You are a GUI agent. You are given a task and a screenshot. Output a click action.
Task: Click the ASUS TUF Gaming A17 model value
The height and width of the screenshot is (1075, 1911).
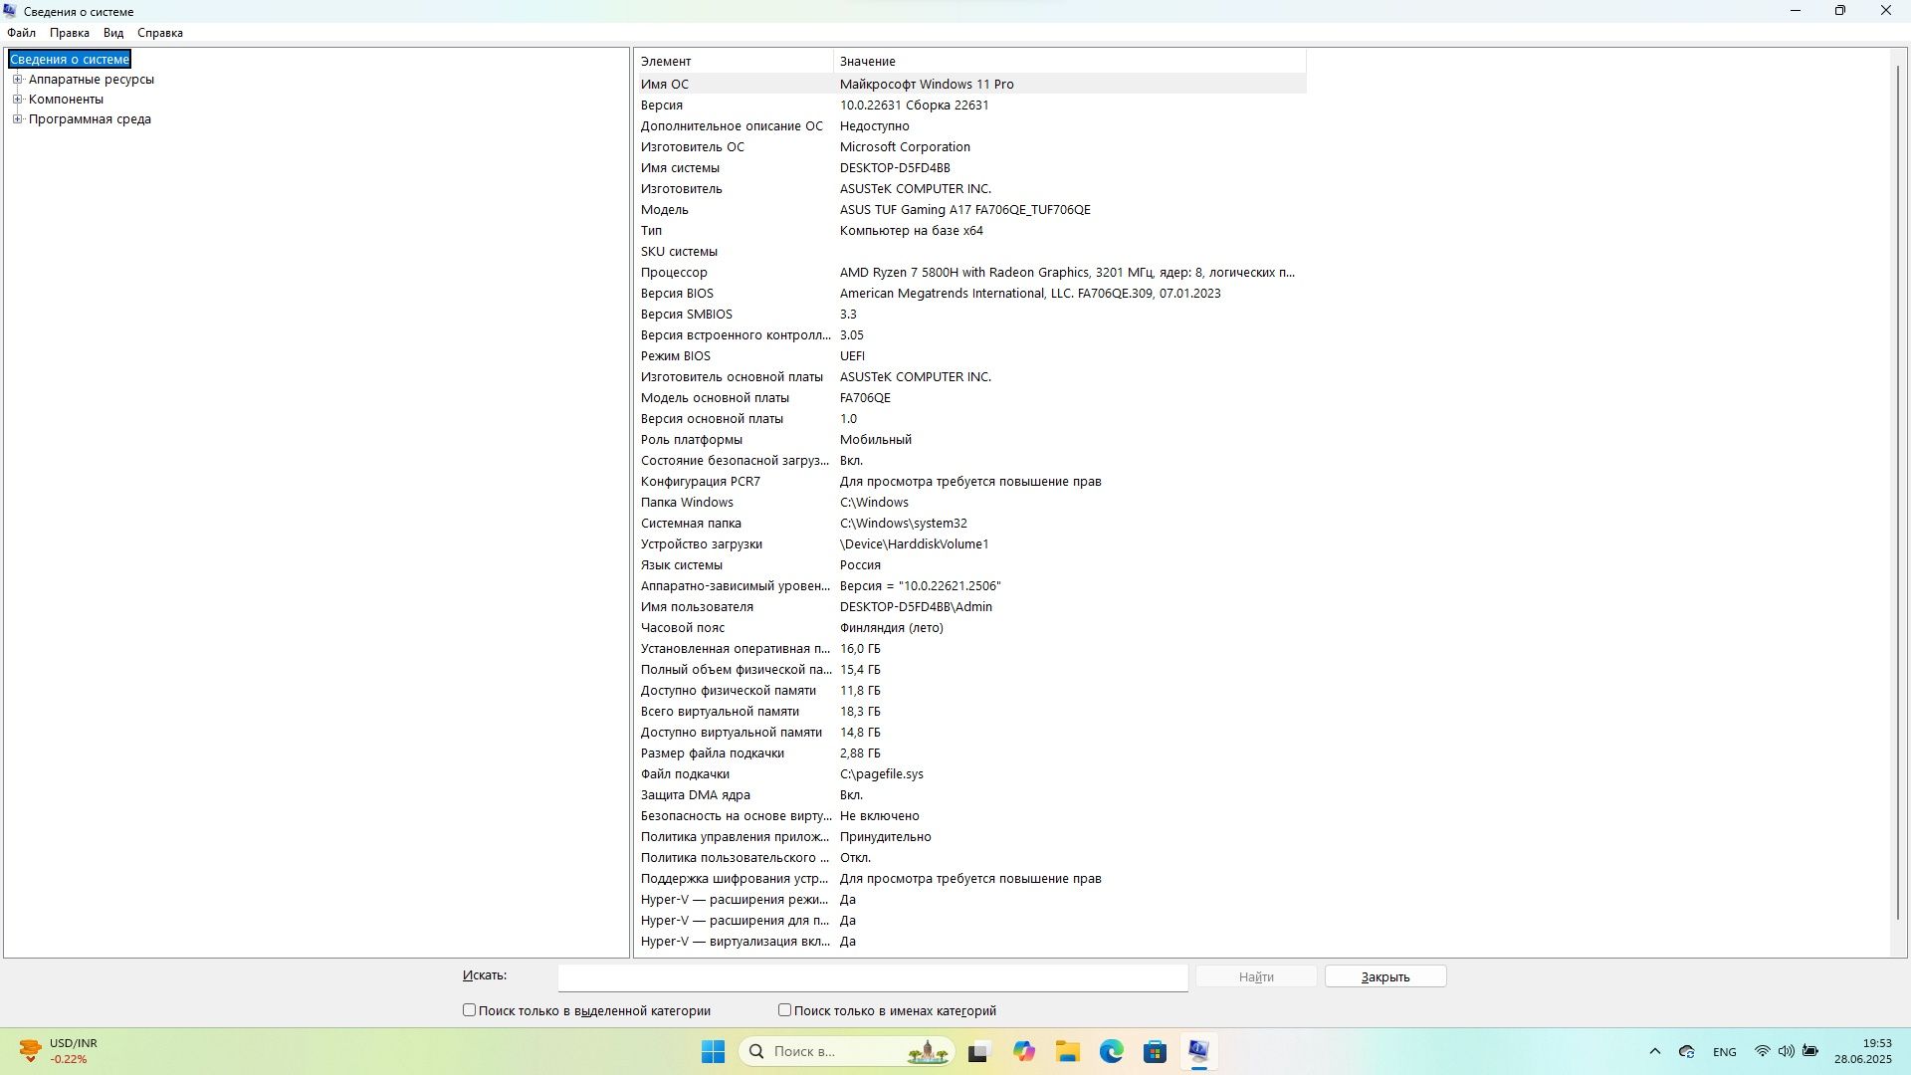(964, 210)
